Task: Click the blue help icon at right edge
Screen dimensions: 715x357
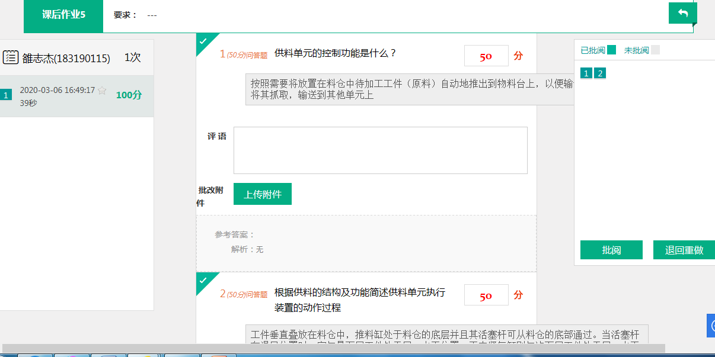Action: coord(711,326)
